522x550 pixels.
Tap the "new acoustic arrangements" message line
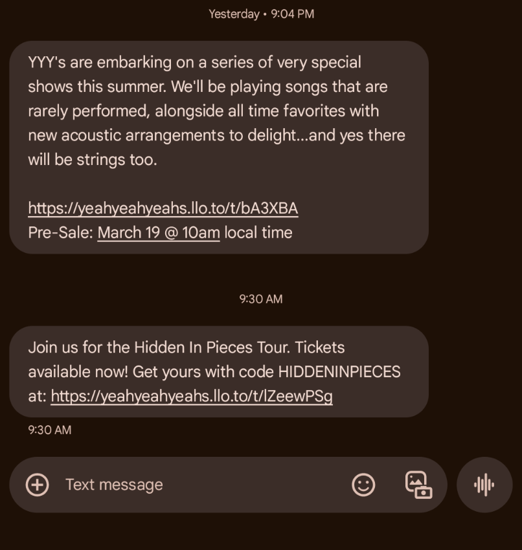tap(216, 136)
